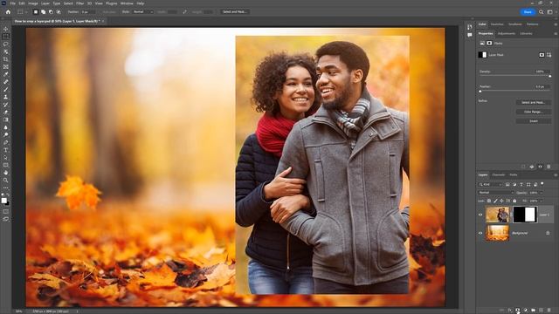
Task: Toggle Lock position icon in Layers panel
Action: (x=501, y=201)
